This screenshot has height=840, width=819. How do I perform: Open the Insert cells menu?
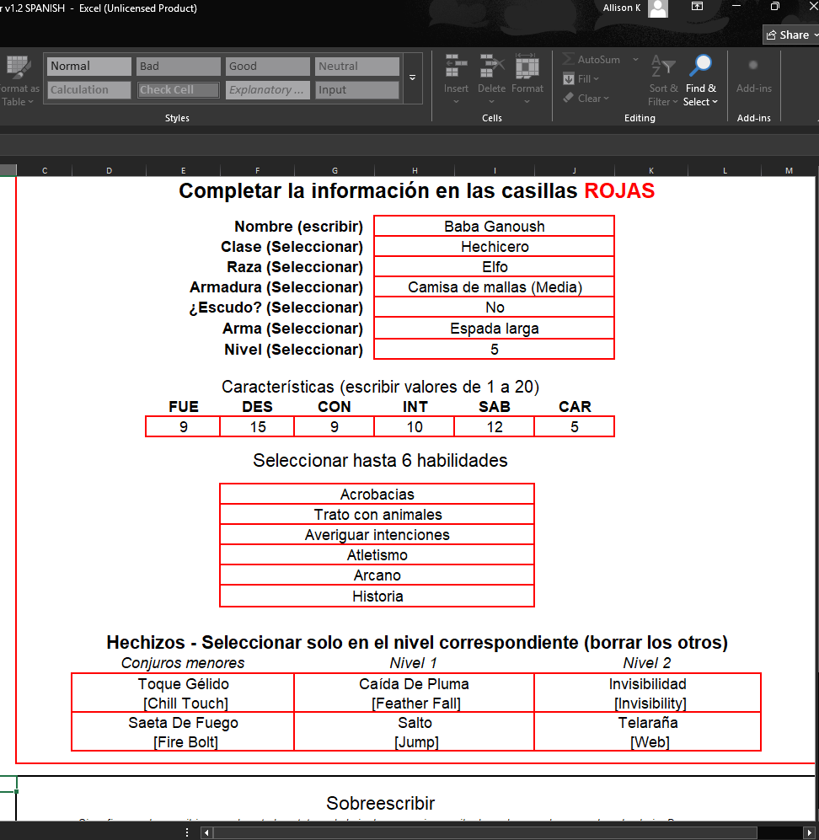point(456,78)
